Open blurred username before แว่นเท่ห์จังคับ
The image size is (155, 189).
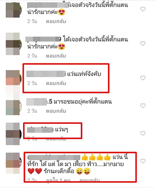(x=46, y=74)
